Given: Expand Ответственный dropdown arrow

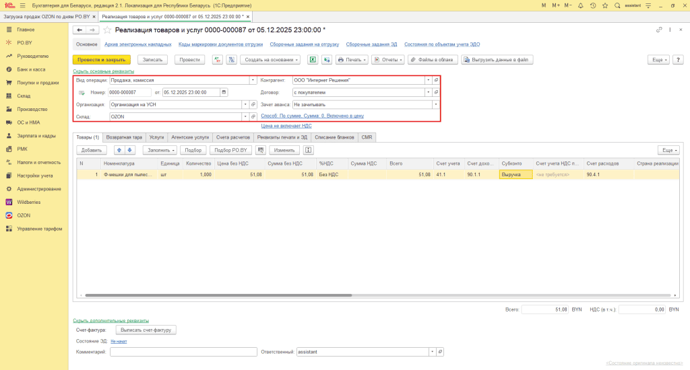Looking at the screenshot, I should tap(432, 352).
